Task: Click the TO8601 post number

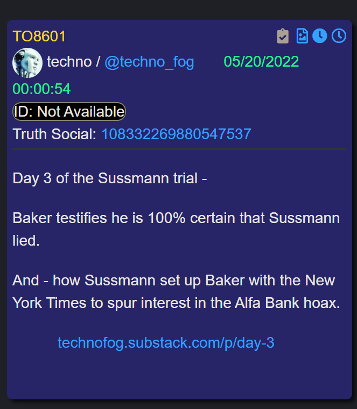Action: (x=39, y=37)
